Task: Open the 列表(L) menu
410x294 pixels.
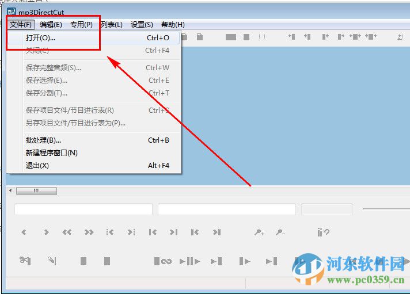Action: [x=112, y=25]
